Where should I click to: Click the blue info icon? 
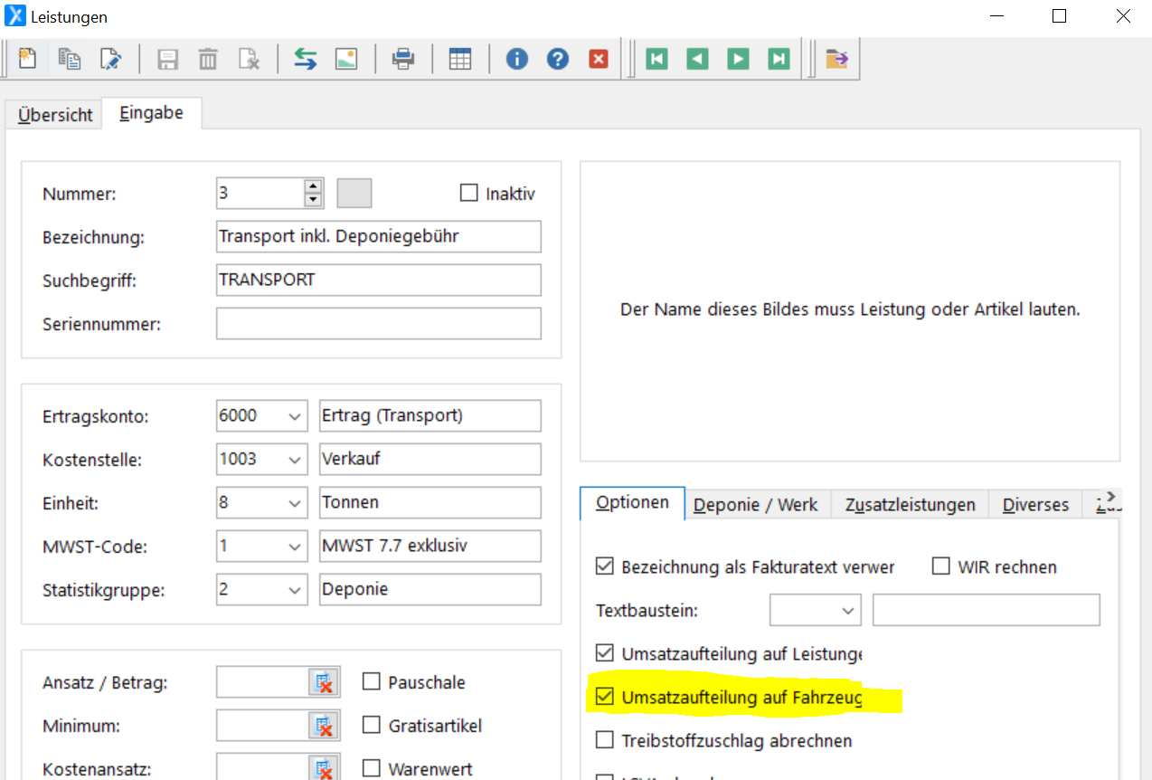tap(516, 60)
